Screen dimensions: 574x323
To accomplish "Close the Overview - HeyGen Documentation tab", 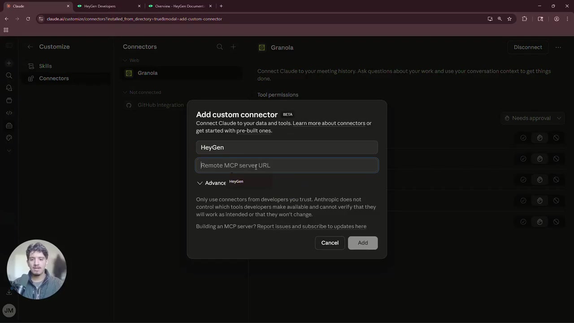I will [210, 6].
